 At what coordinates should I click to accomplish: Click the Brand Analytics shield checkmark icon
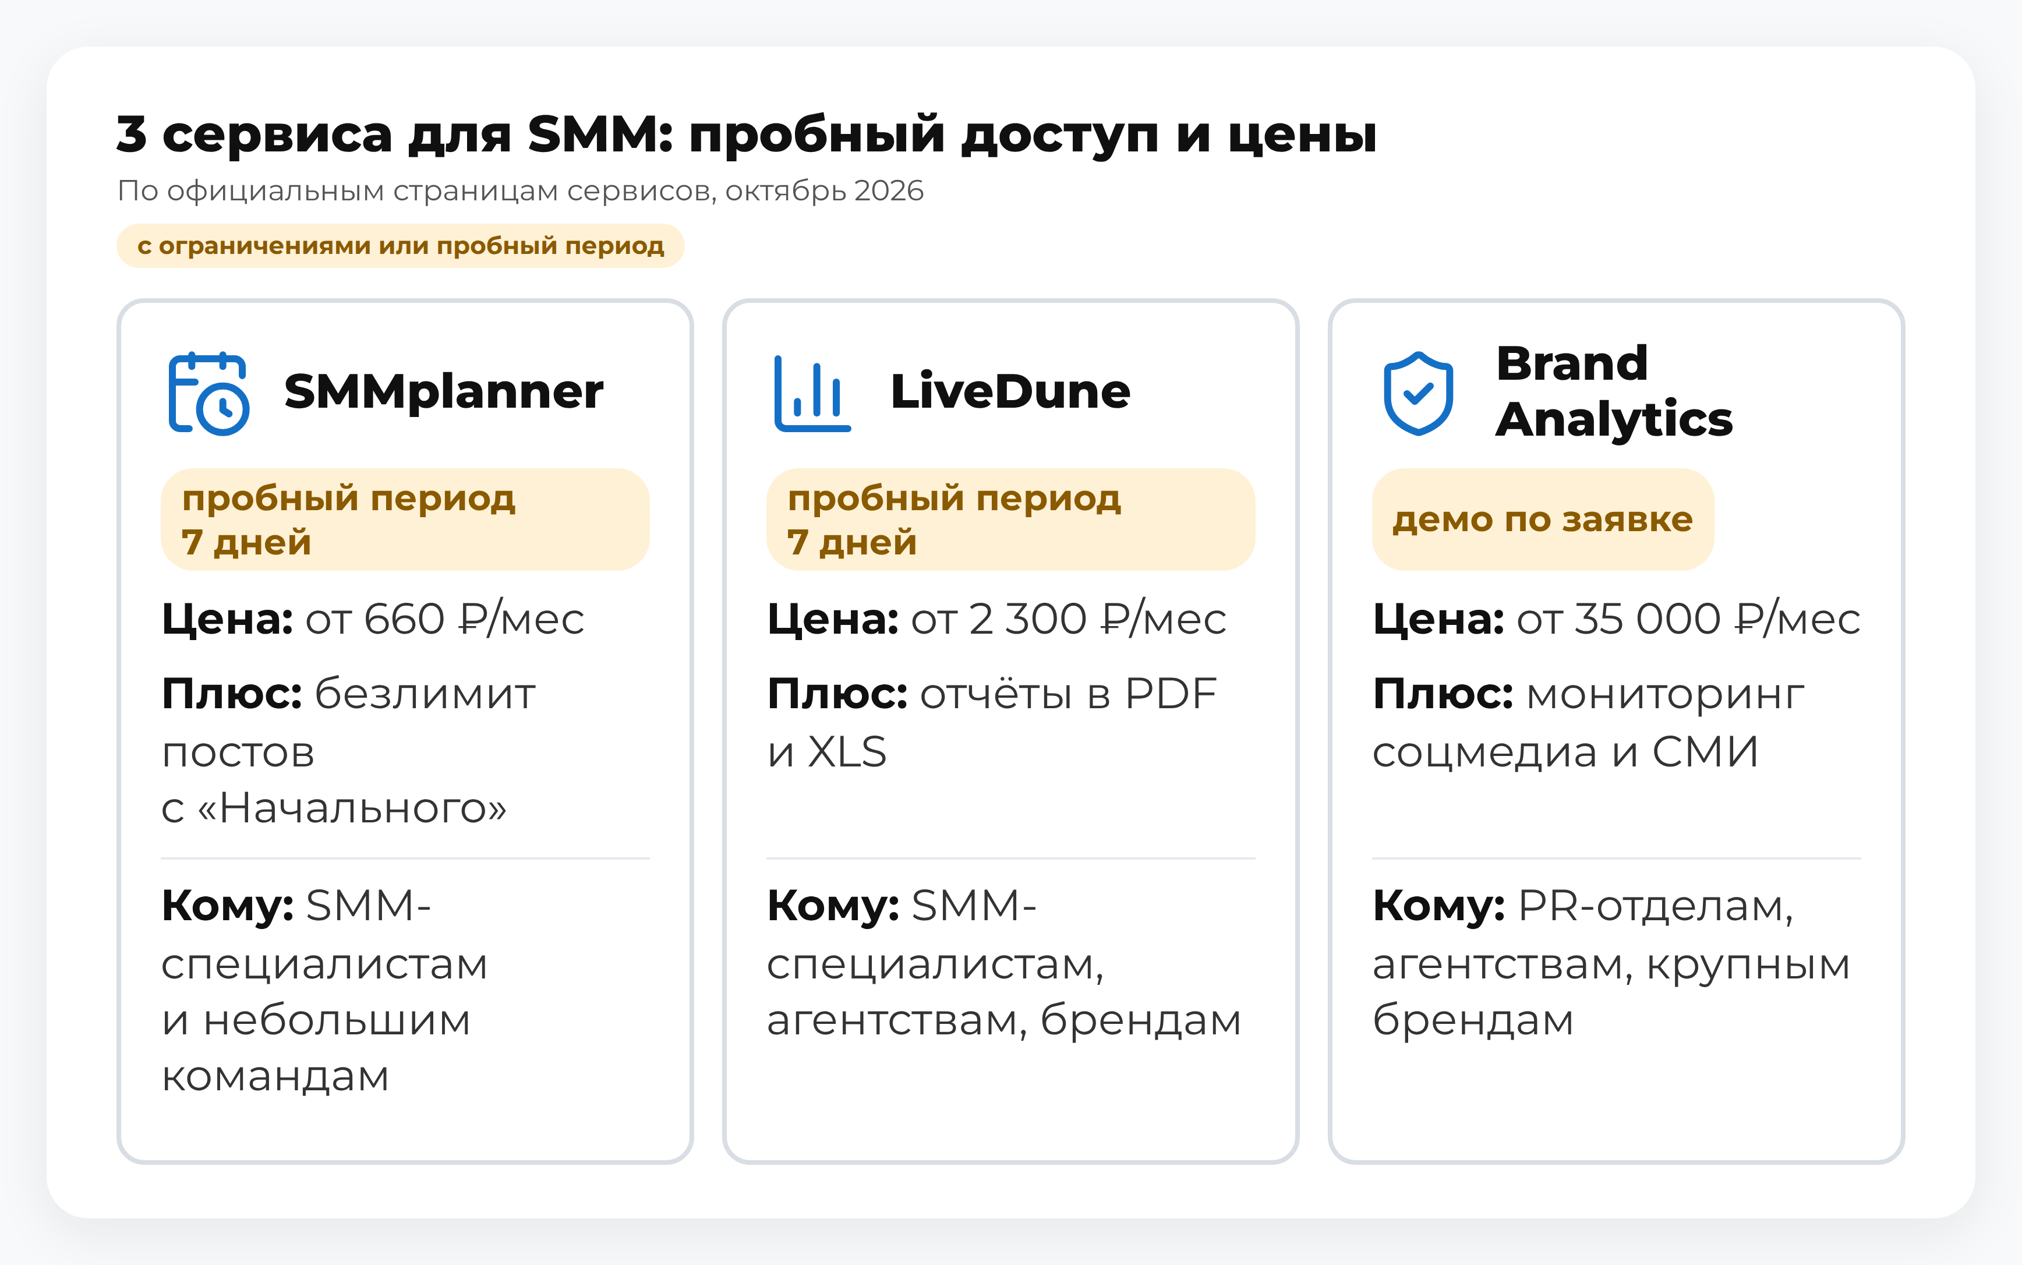[1418, 393]
